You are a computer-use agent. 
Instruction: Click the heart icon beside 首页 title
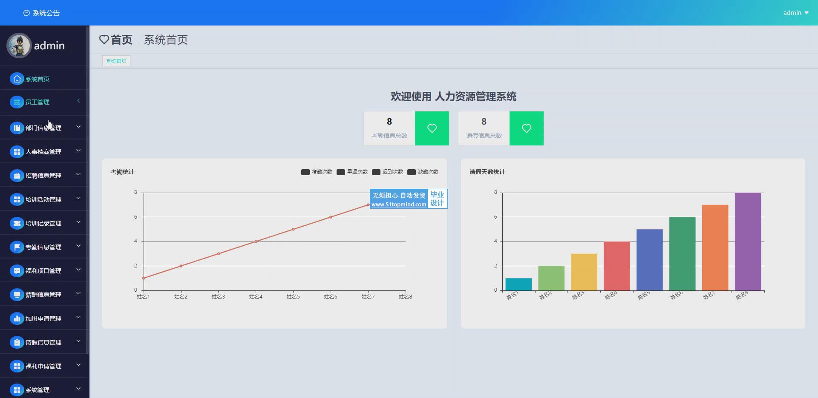(104, 40)
